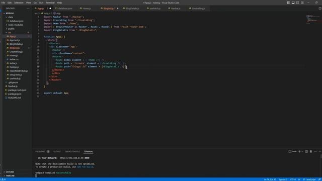Open BlogList.js in Explorer

(x=15, y=48)
